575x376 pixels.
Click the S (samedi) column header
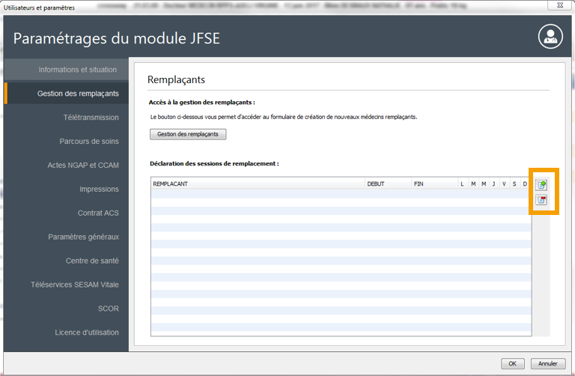[x=514, y=184]
